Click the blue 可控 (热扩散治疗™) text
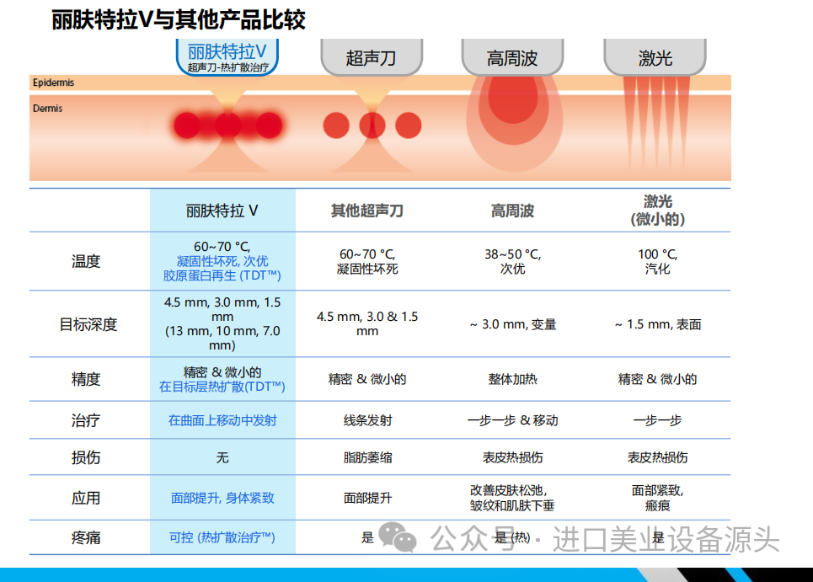This screenshot has width=813, height=582. (x=222, y=537)
